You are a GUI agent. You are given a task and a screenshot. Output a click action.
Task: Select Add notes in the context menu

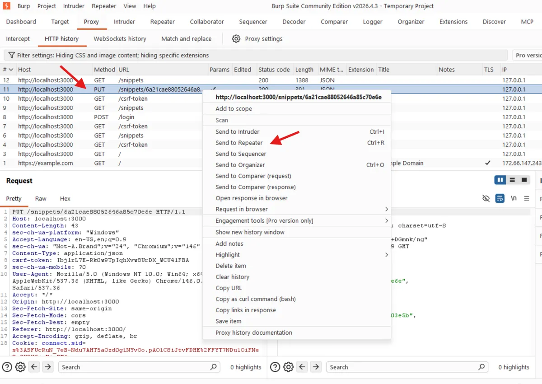[297, 244]
